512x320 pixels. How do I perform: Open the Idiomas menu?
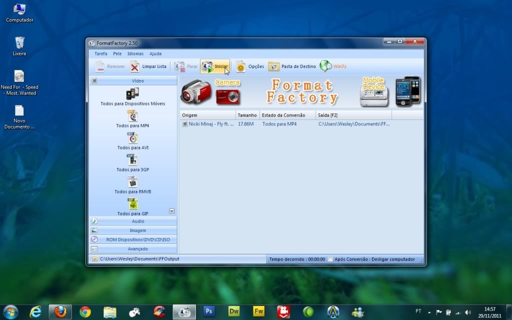click(135, 53)
